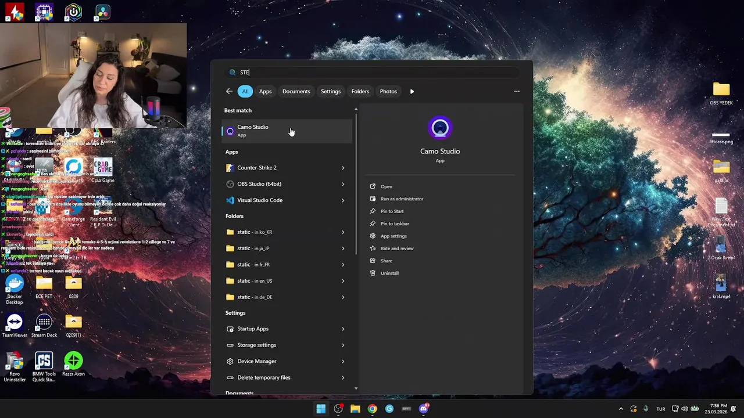
Task: Switch to the Apps search filter
Action: (265, 91)
